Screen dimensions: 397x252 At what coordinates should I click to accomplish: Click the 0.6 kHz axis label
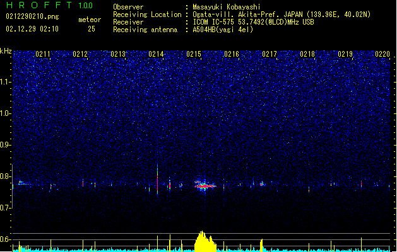point(6,239)
